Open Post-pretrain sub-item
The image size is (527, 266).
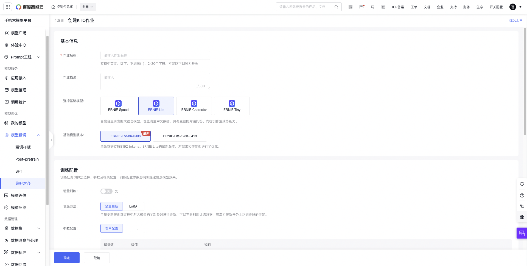coord(27,159)
